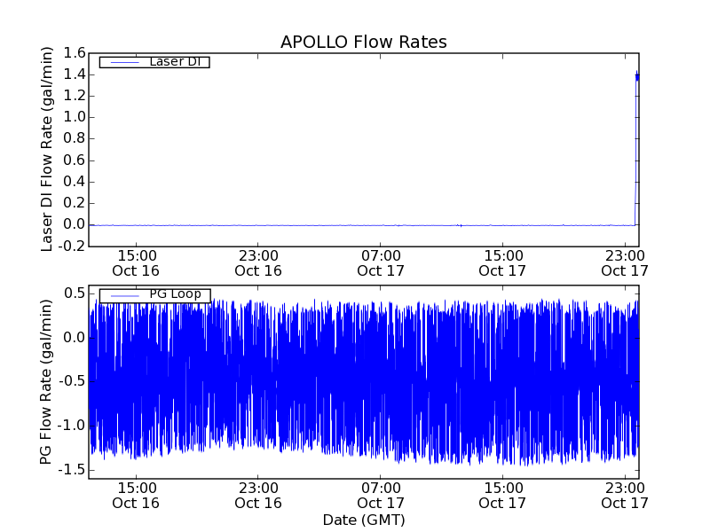Viewport: 710px width, 532px height.
Task: Click "07:00 Oct 17" tick under lower plot
Action: (x=381, y=495)
